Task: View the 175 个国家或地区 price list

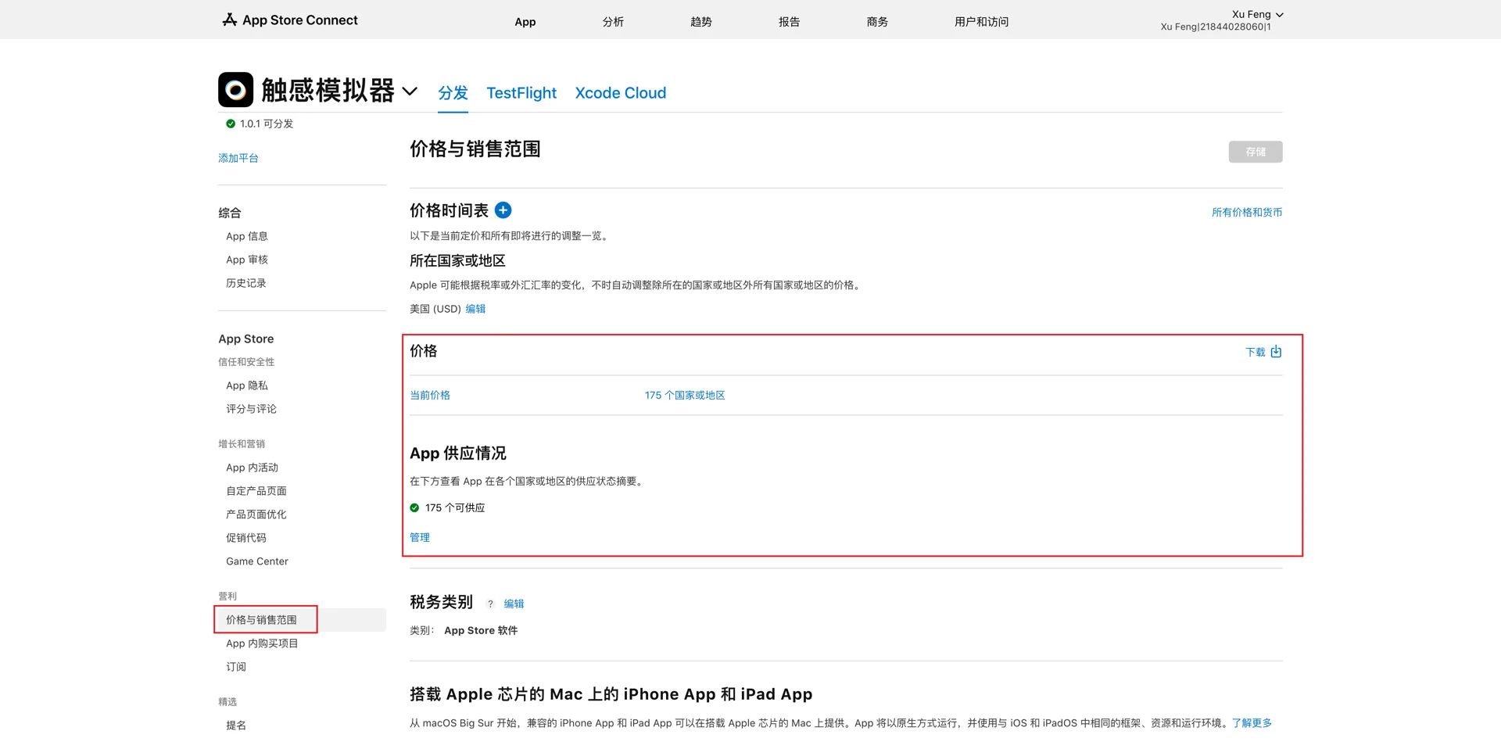Action: tap(684, 395)
